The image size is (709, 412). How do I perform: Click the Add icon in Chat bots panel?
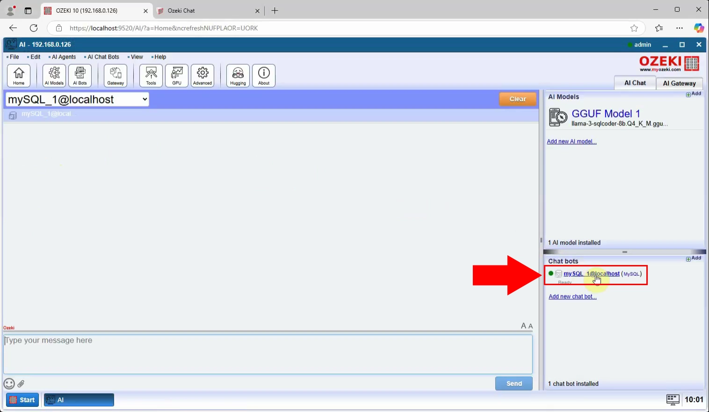click(x=694, y=258)
